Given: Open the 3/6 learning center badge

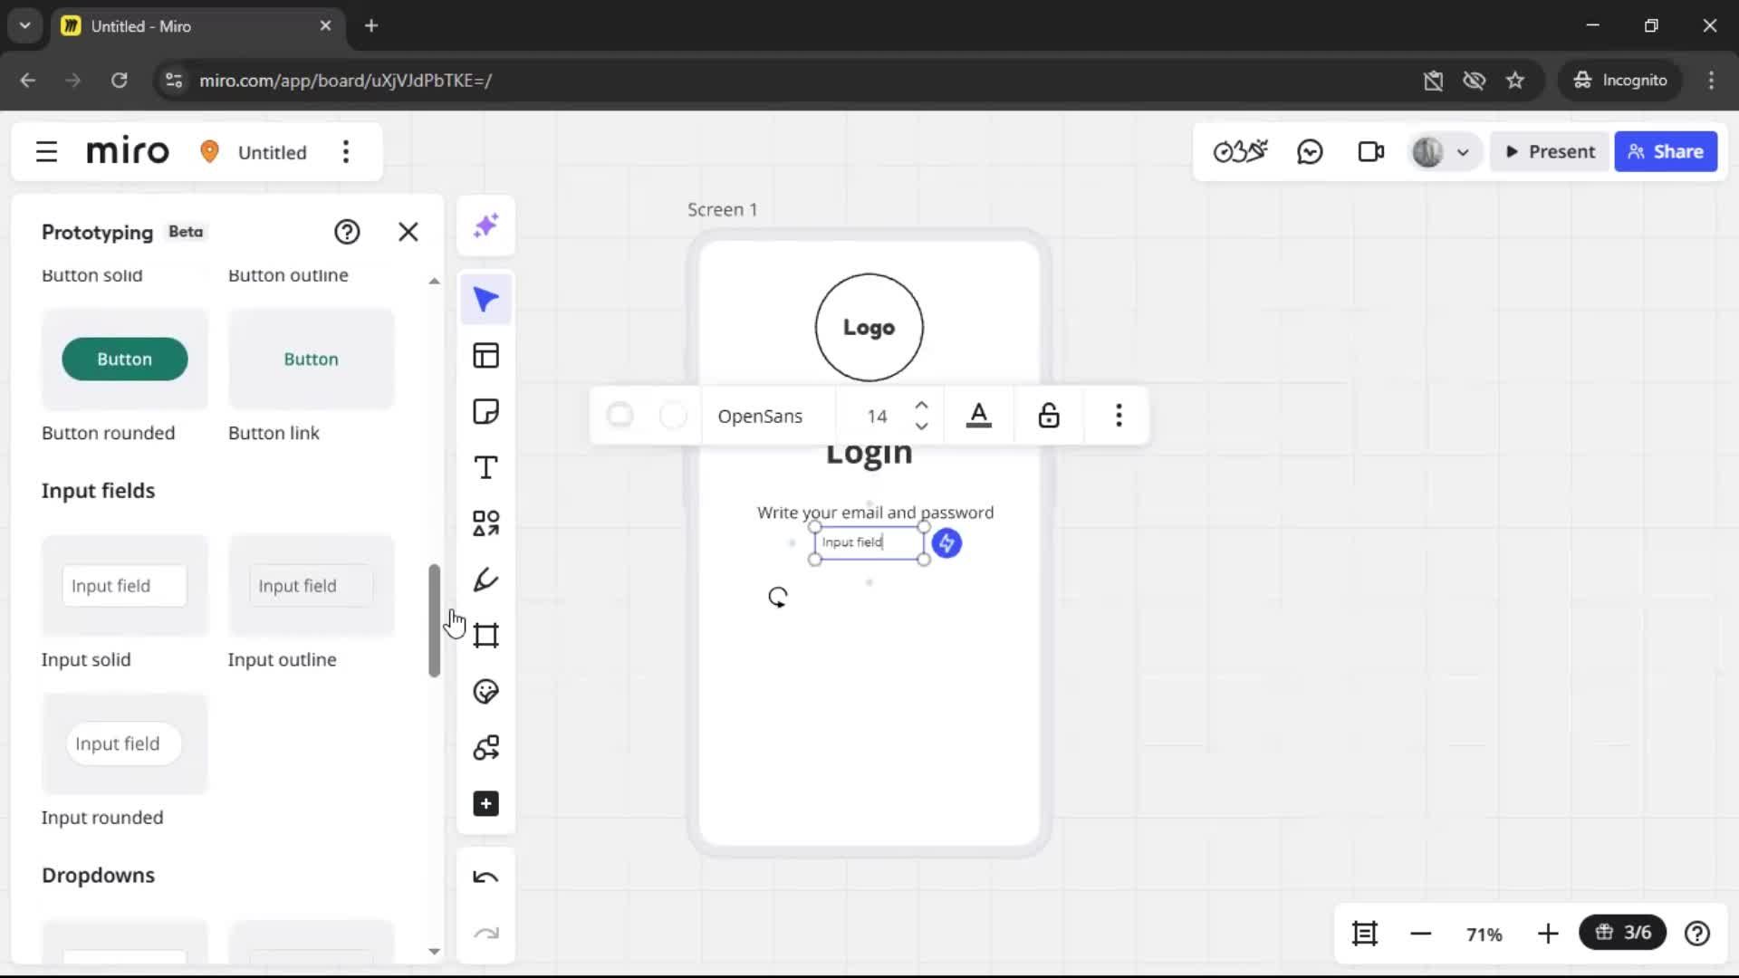Looking at the screenshot, I should point(1623,933).
